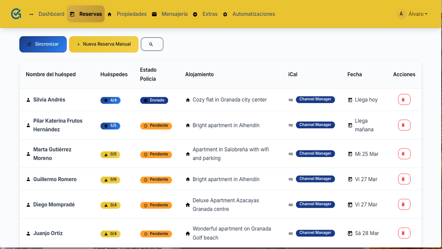The image size is (442, 249).
Task: Create a new booking via Nueva Reserva Manual
Action: point(103,44)
